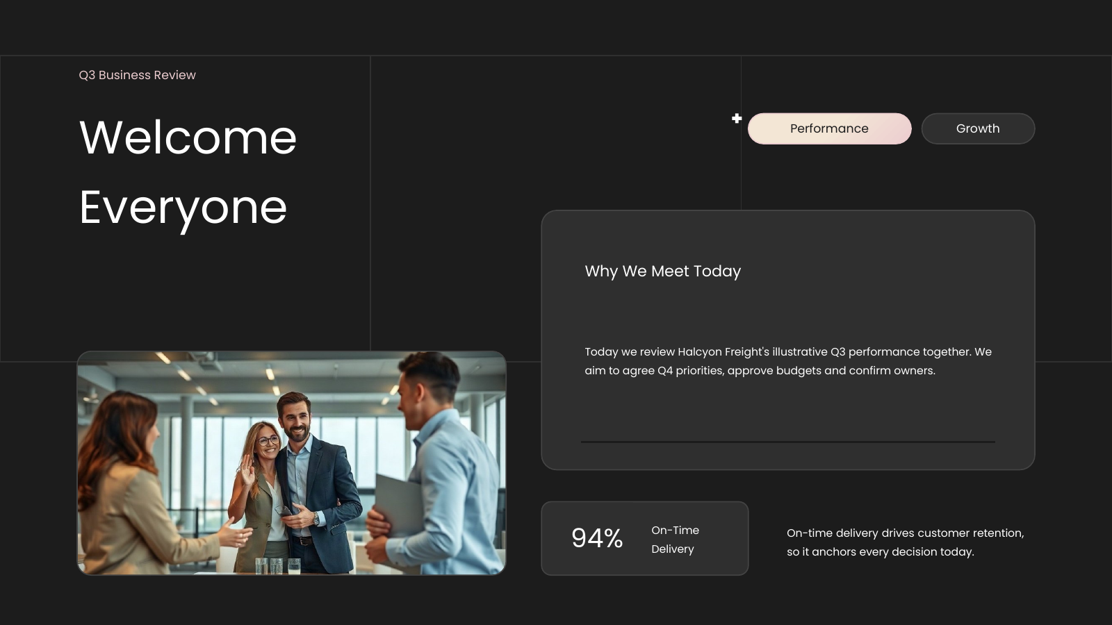
Task: Click the 94% statistic value
Action: pyautogui.click(x=597, y=538)
